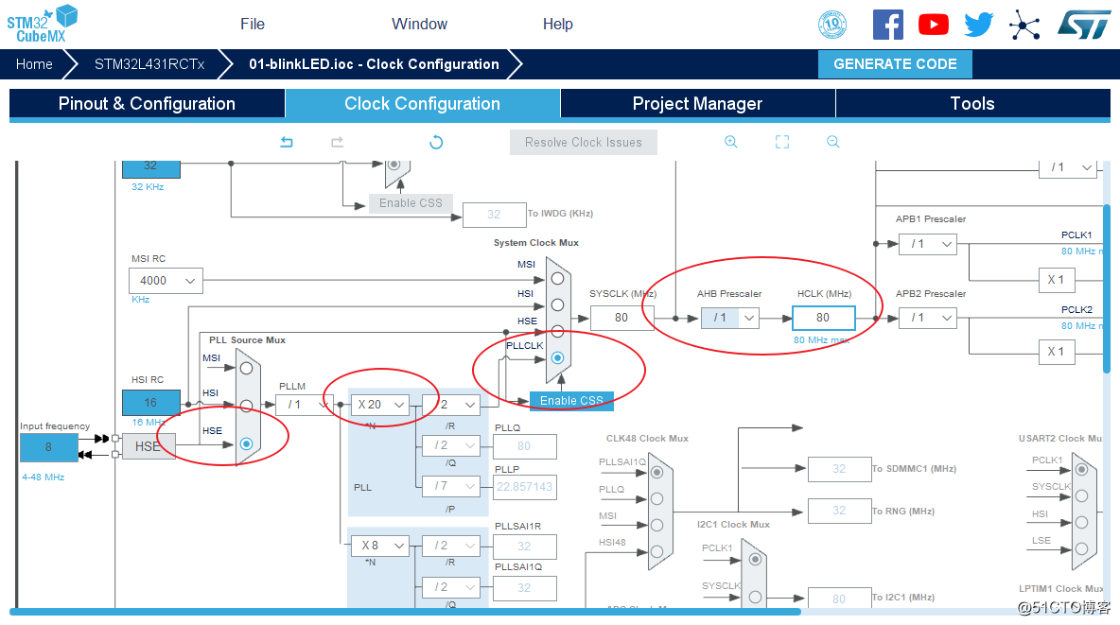Click the horizontal scrollbar at bottom
Image resolution: width=1120 pixels, height=625 pixels.
pyautogui.click(x=405, y=612)
